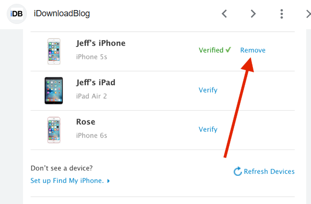The width and height of the screenshot is (311, 204).
Task: Click the iDB logo icon
Action: (x=17, y=13)
